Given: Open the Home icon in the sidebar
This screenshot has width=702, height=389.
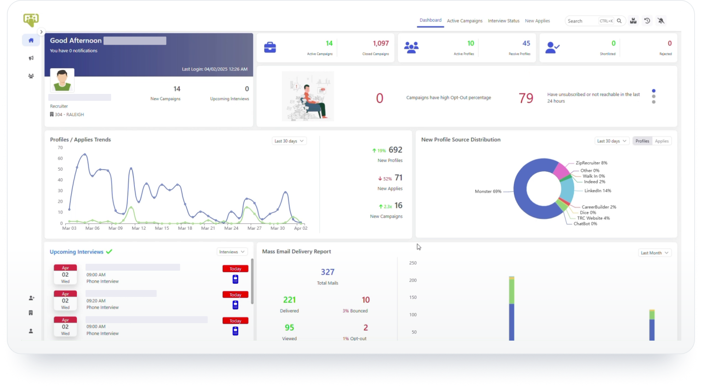Looking at the screenshot, I should [31, 41].
